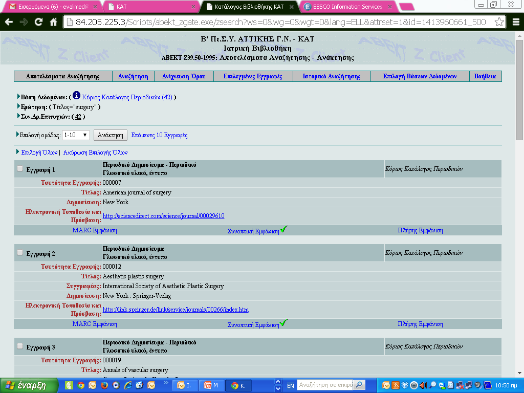Click the title text American journal of surgery
This screenshot has height=393, width=524.
pos(137,192)
